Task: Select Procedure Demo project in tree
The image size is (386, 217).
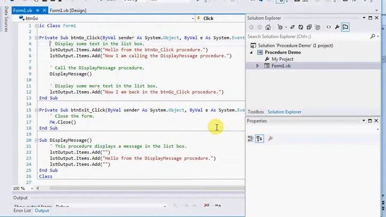Action: point(283,52)
